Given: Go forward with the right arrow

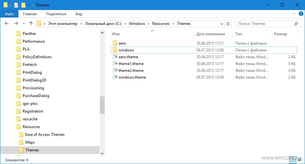Looking at the screenshot, I should (x=16, y=24).
